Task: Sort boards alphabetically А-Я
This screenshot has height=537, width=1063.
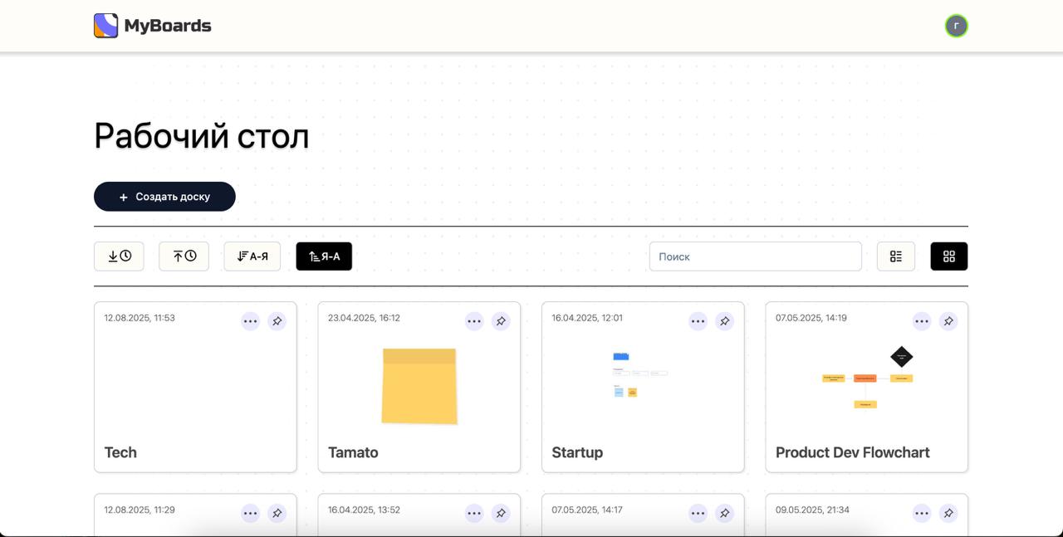Action: point(252,256)
